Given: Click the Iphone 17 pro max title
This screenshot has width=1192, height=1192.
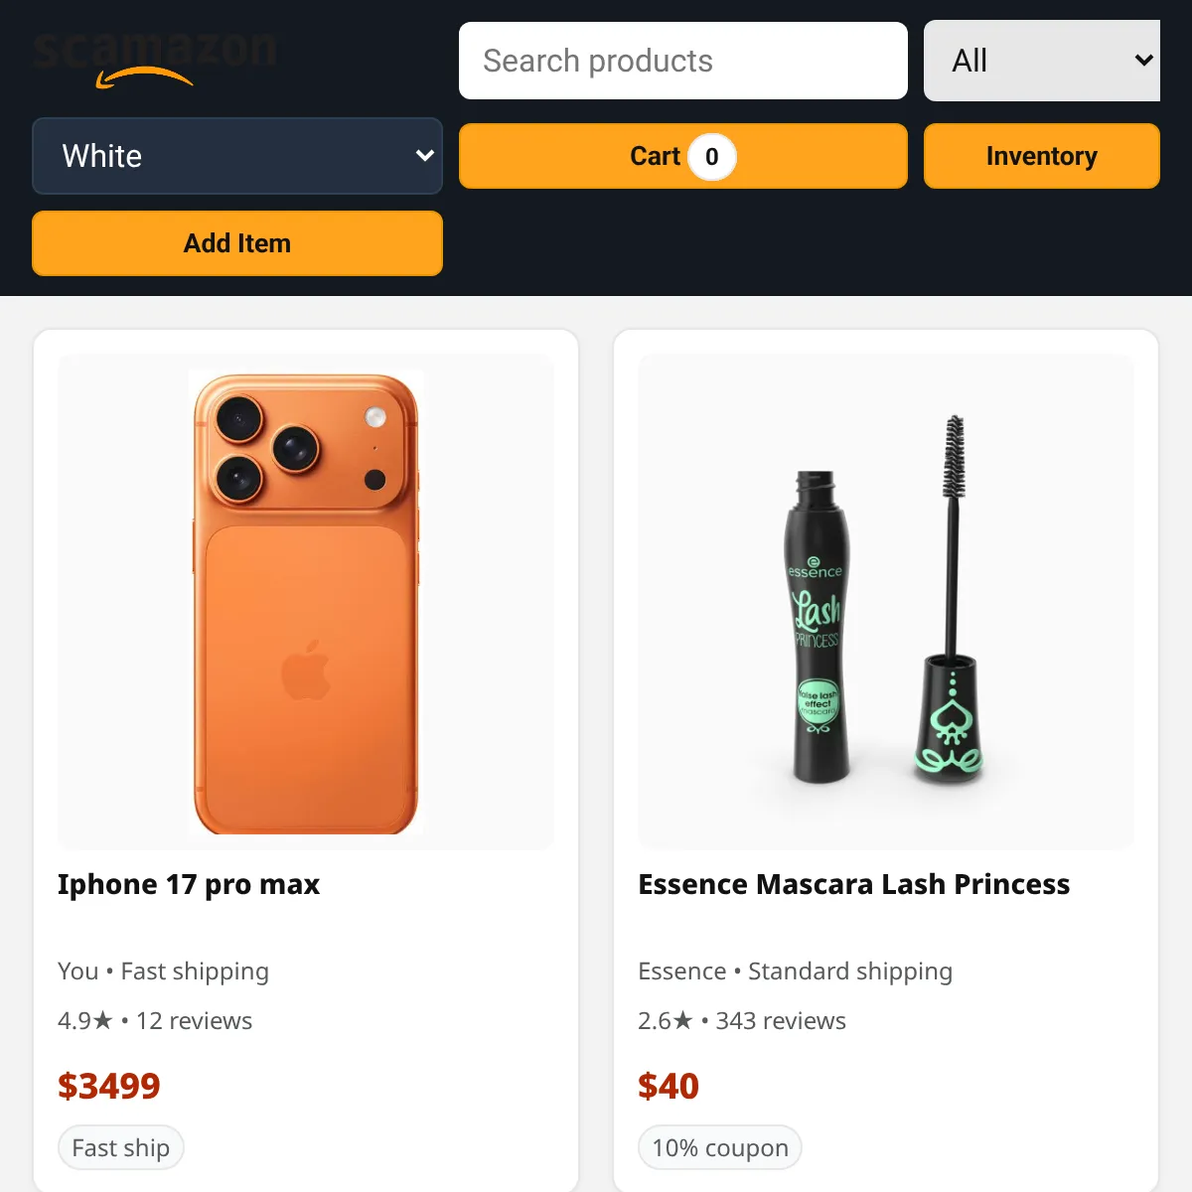Looking at the screenshot, I should coord(189,884).
